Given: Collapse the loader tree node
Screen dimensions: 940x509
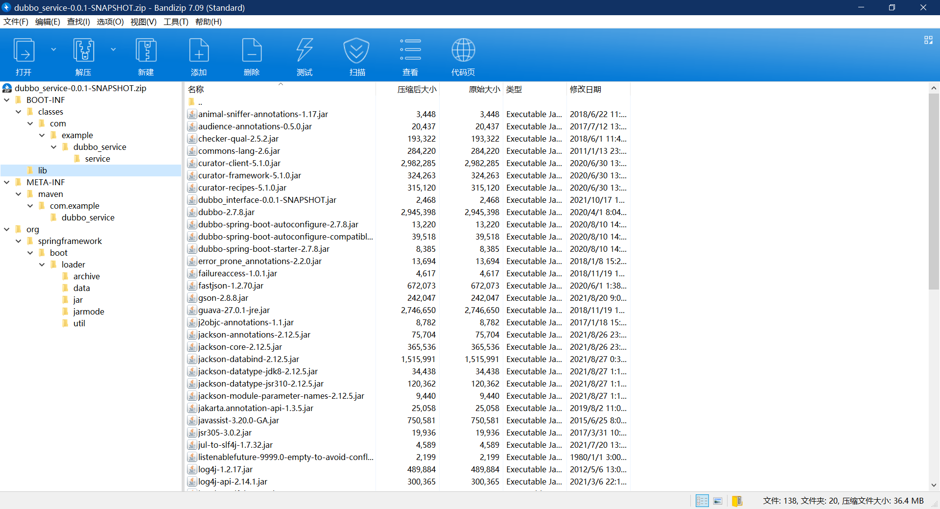Looking at the screenshot, I should click(42, 265).
